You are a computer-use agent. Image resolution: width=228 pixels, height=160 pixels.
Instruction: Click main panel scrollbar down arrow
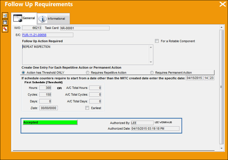[222, 148]
